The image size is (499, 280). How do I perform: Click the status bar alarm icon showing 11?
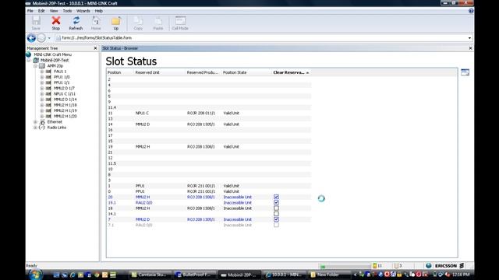(375, 266)
